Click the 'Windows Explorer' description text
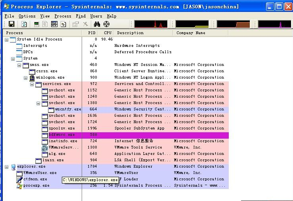Image resolution: width=293 pixels, height=201 pixels. (134, 166)
